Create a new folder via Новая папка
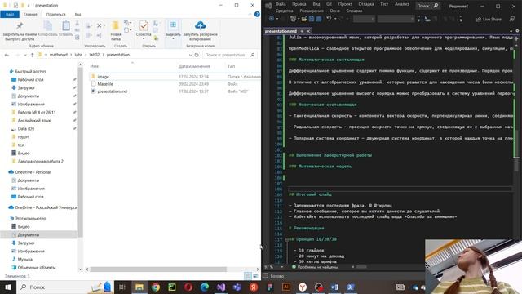Viewport: 522px width, 294px height. [x=116, y=30]
